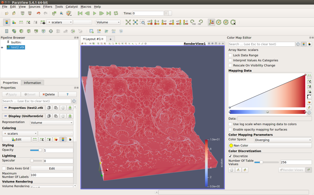Viewport: 314px width, 195px height.
Task: Click the Extract Subset filter icon
Action: (44, 31)
